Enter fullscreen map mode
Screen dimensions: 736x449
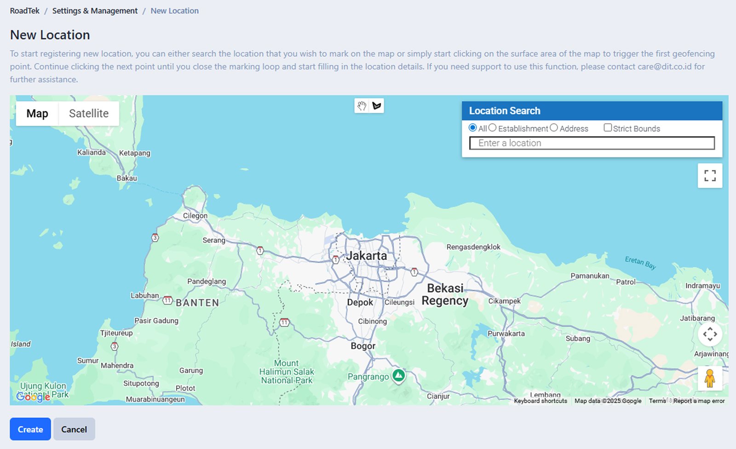click(710, 175)
